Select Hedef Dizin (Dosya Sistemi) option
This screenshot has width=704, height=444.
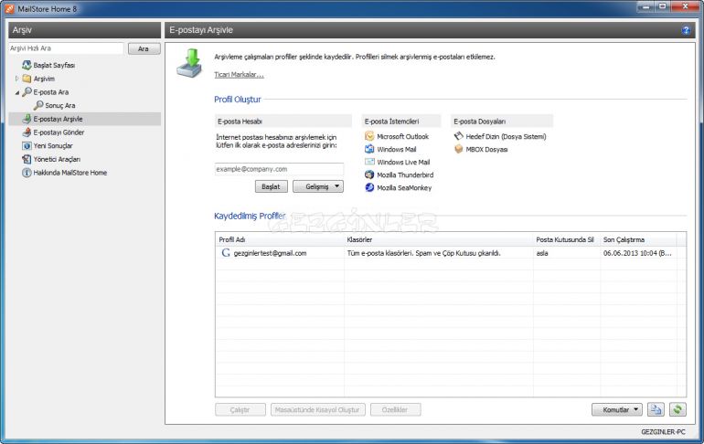[x=500, y=136]
